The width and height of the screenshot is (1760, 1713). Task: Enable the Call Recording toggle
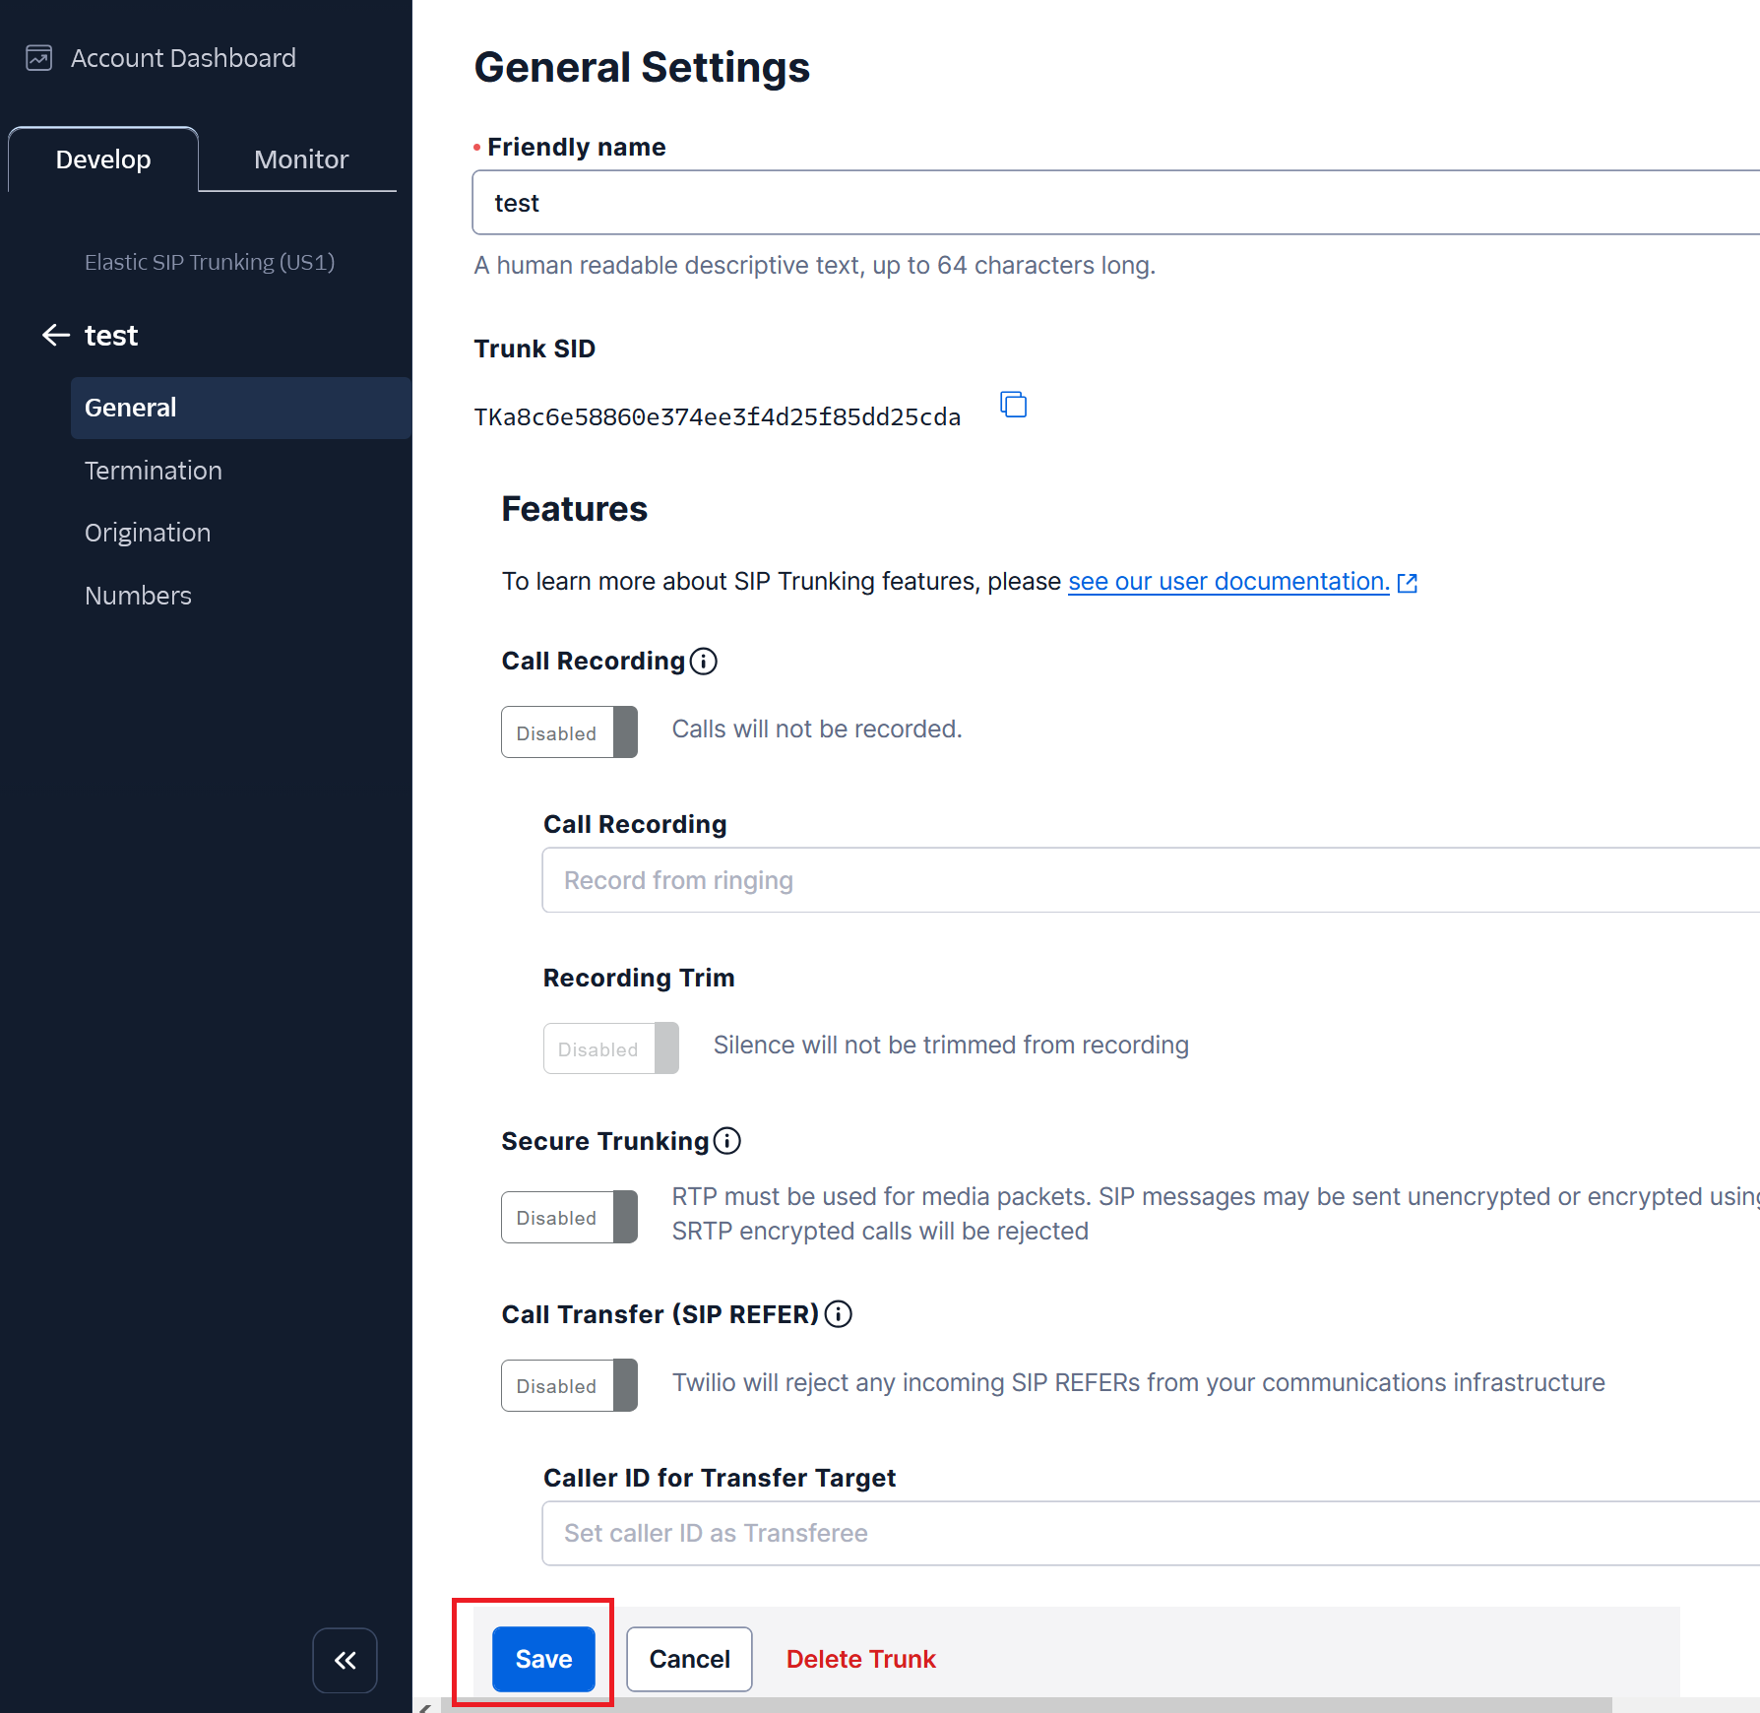click(x=569, y=732)
